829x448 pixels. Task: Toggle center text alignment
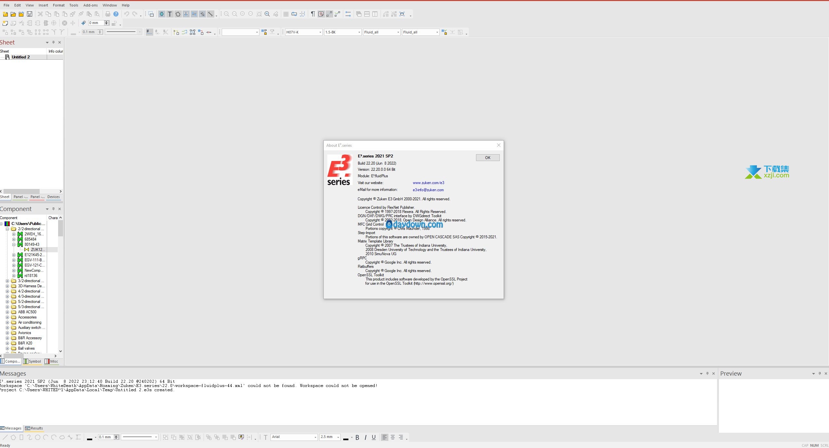click(393, 437)
